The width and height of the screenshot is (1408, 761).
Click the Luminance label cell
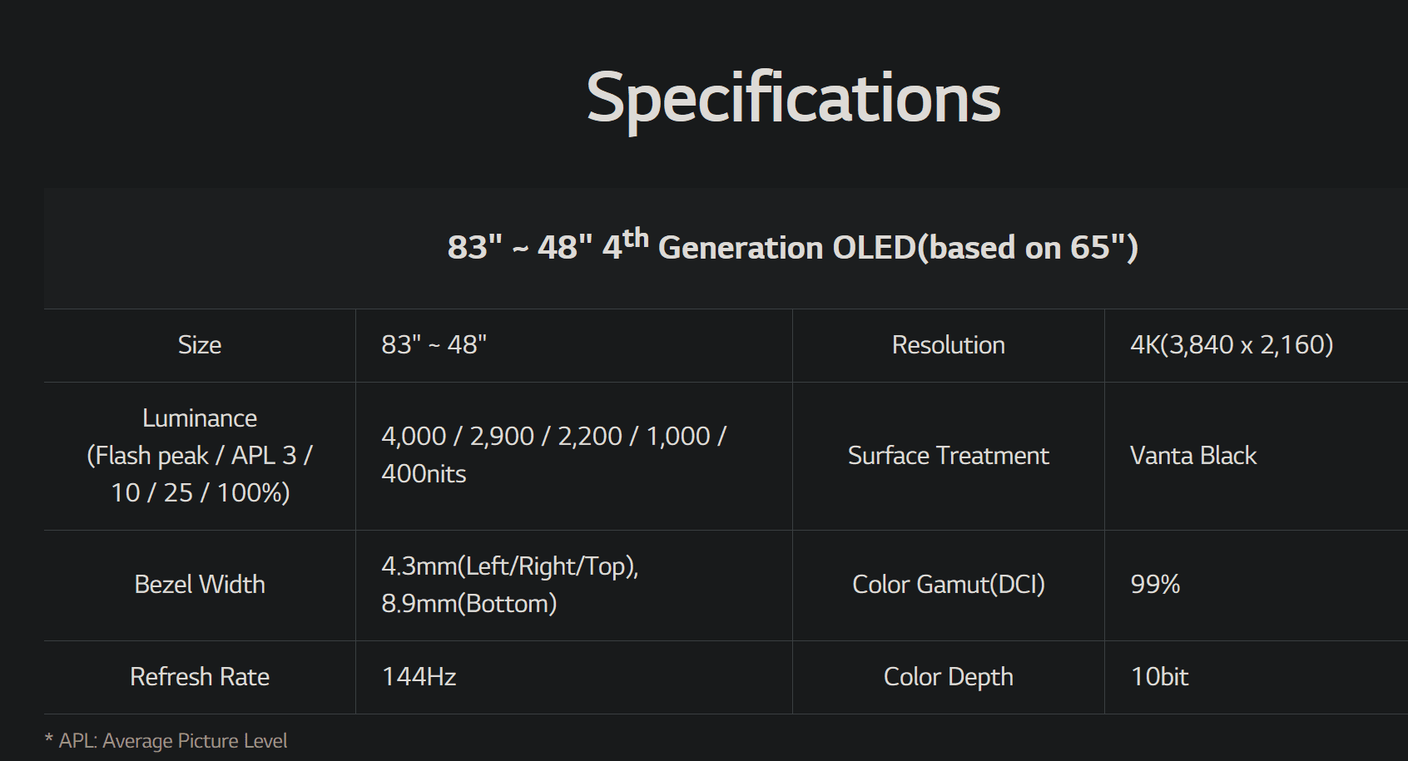point(200,456)
